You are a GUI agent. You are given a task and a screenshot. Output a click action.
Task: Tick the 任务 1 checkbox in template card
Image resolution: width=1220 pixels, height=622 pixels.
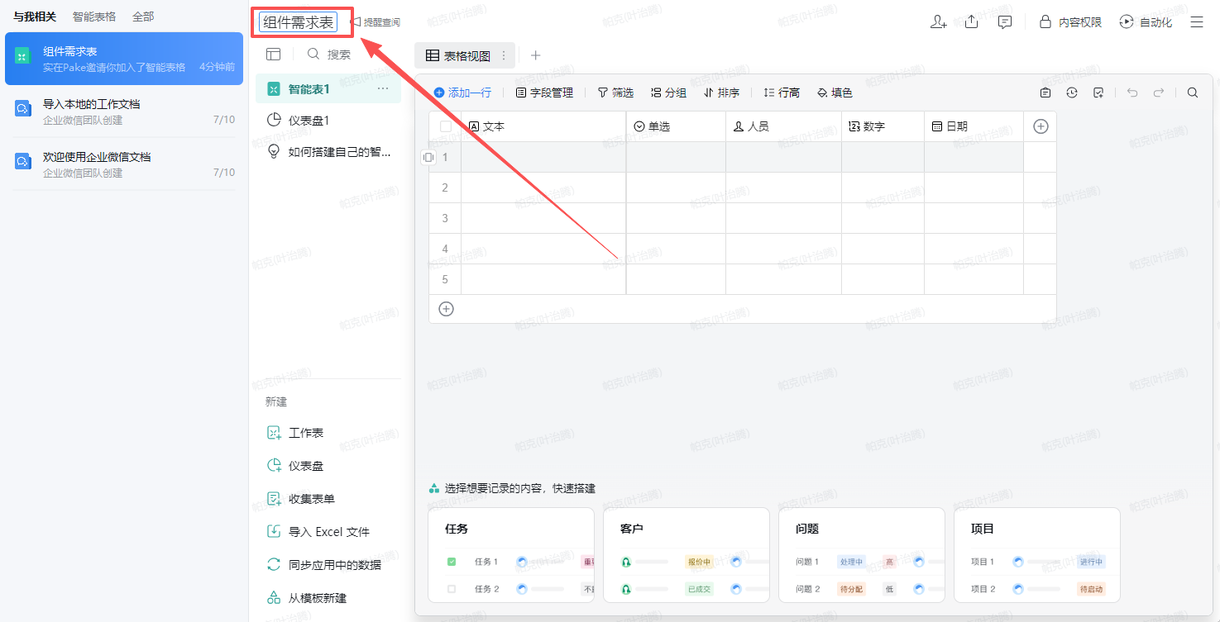pyautogui.click(x=452, y=562)
